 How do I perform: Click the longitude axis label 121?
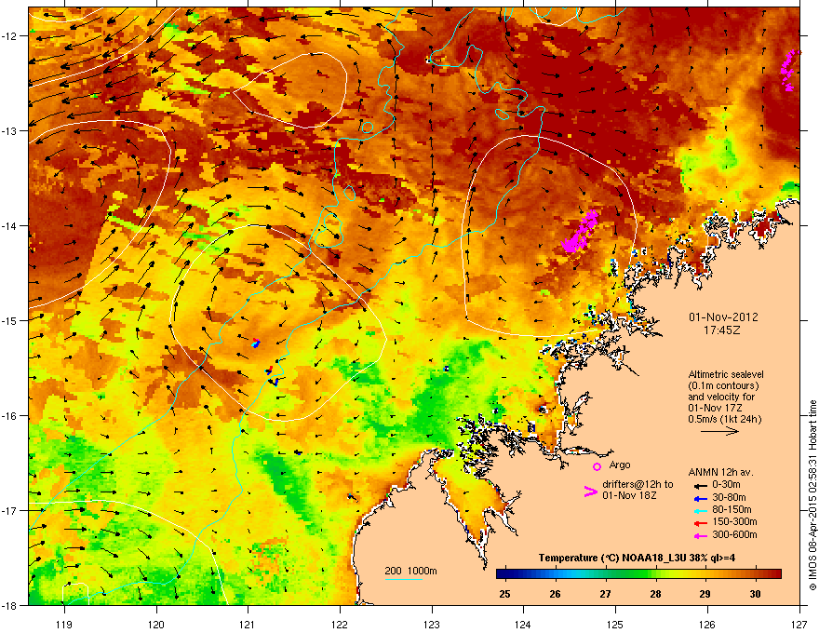point(248,624)
